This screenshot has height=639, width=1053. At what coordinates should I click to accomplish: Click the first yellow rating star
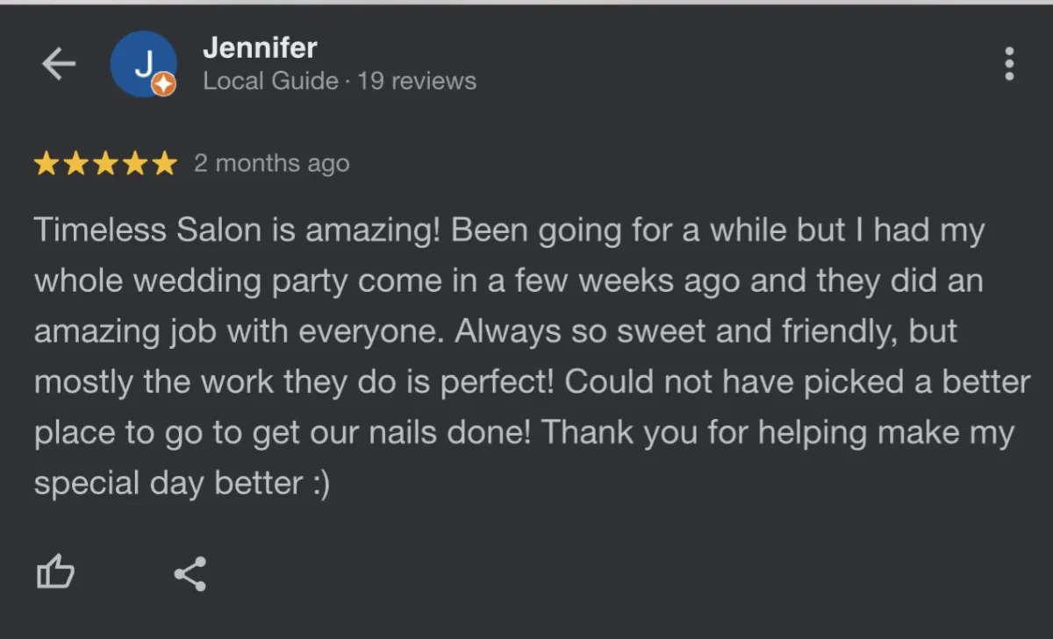tap(47, 164)
